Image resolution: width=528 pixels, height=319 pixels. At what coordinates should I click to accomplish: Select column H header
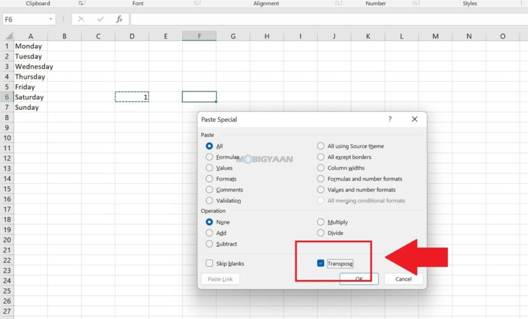(x=267, y=36)
